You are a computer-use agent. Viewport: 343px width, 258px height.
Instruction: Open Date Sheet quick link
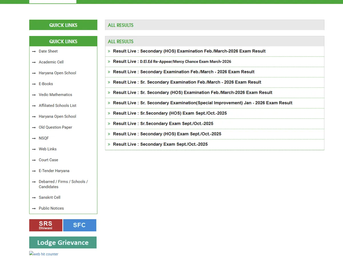click(x=48, y=51)
